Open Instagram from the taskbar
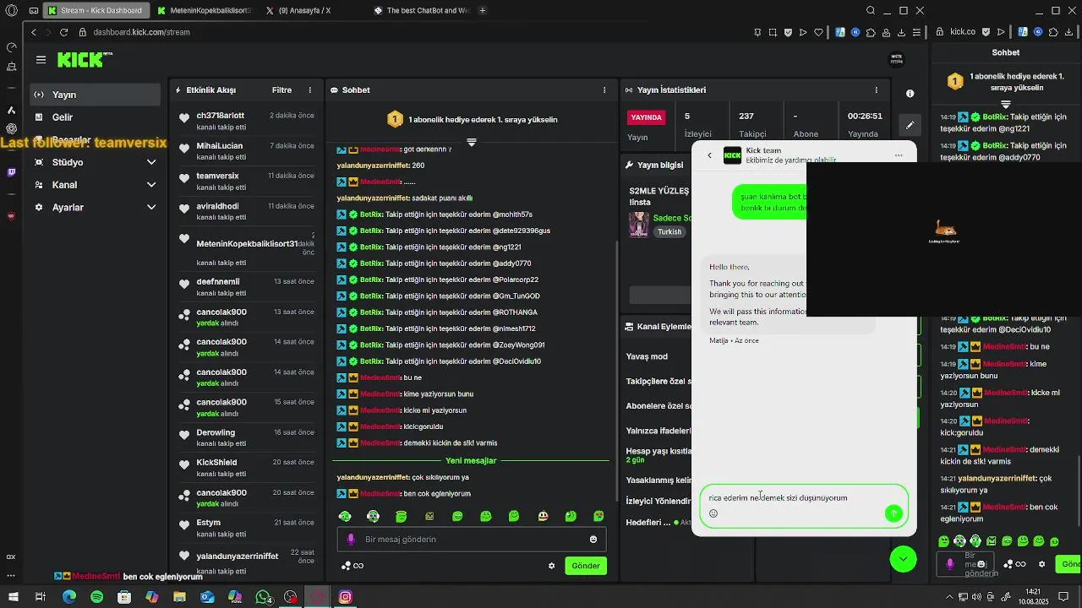Viewport: 1082px width, 608px height. pyautogui.click(x=345, y=597)
